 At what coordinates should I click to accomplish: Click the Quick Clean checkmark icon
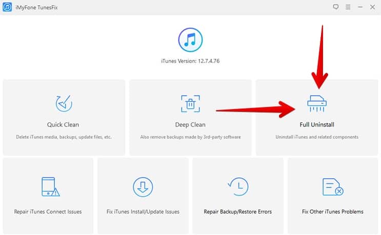(x=64, y=103)
